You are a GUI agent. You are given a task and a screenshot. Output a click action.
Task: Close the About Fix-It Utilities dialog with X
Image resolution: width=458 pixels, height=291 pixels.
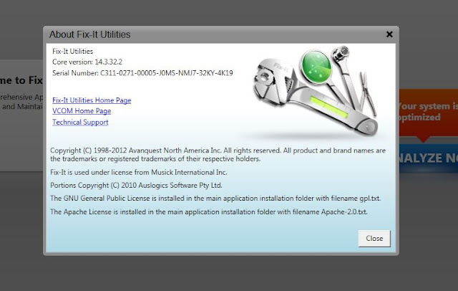click(389, 34)
